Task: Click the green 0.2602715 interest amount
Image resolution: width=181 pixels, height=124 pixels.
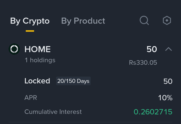Action: [x=153, y=112]
